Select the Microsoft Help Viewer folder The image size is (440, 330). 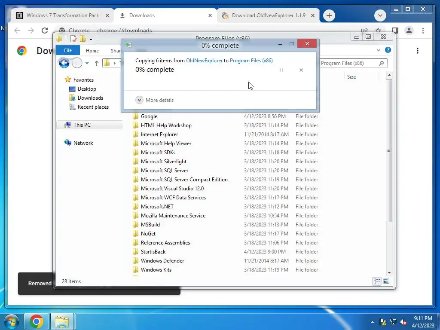click(166, 144)
